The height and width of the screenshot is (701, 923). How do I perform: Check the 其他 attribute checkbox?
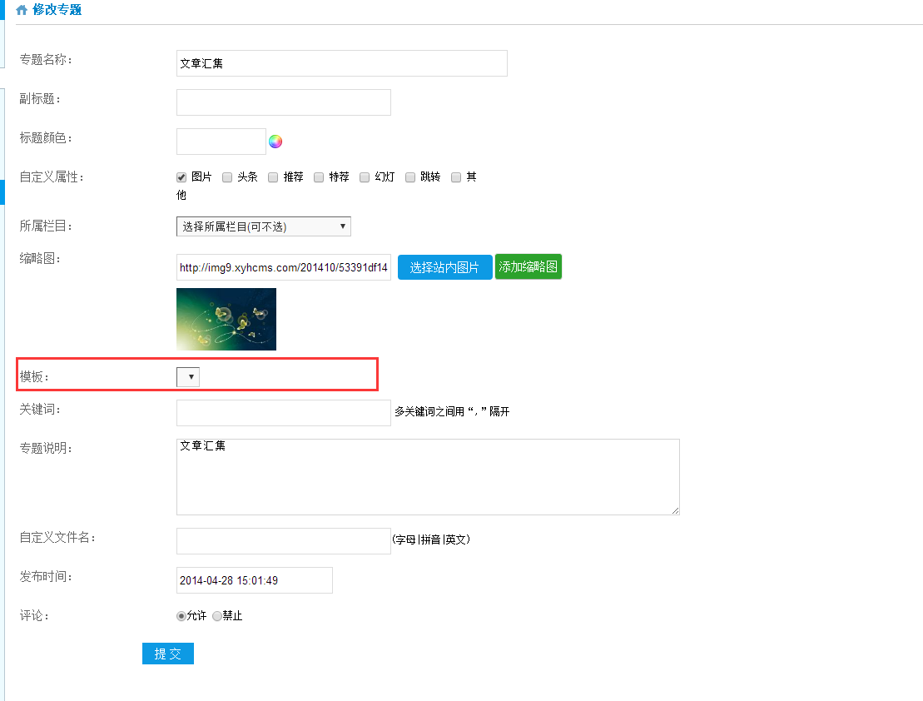pyautogui.click(x=456, y=177)
